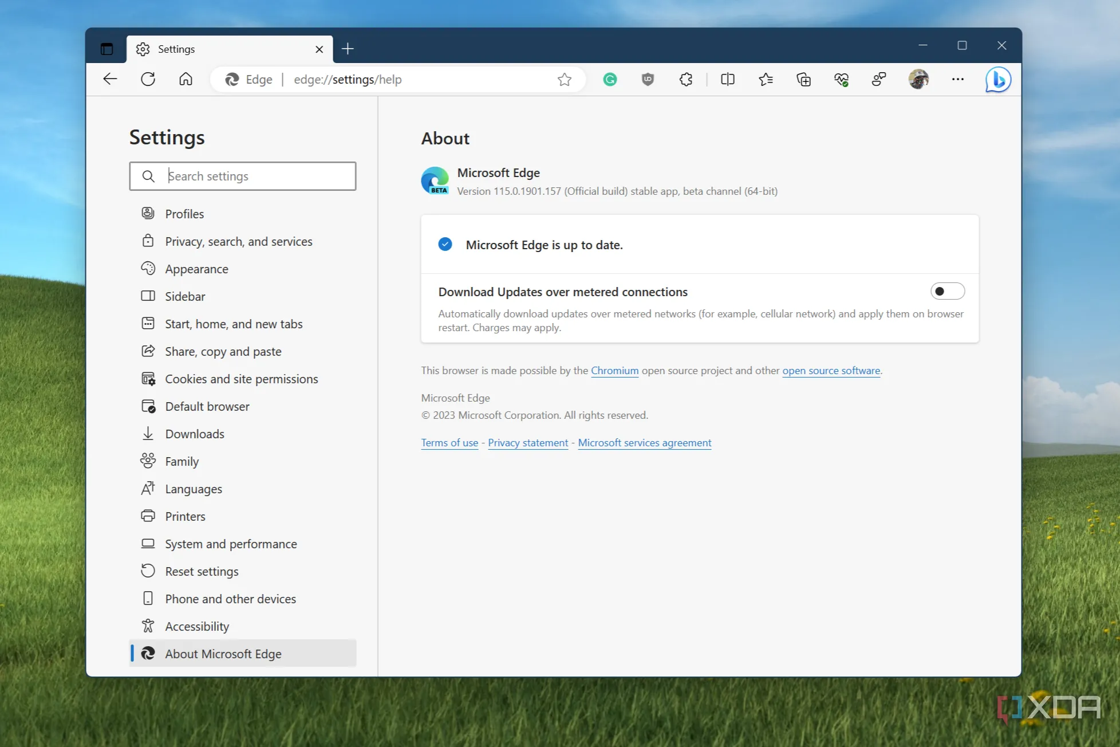Add this page to favorites star

(565, 80)
